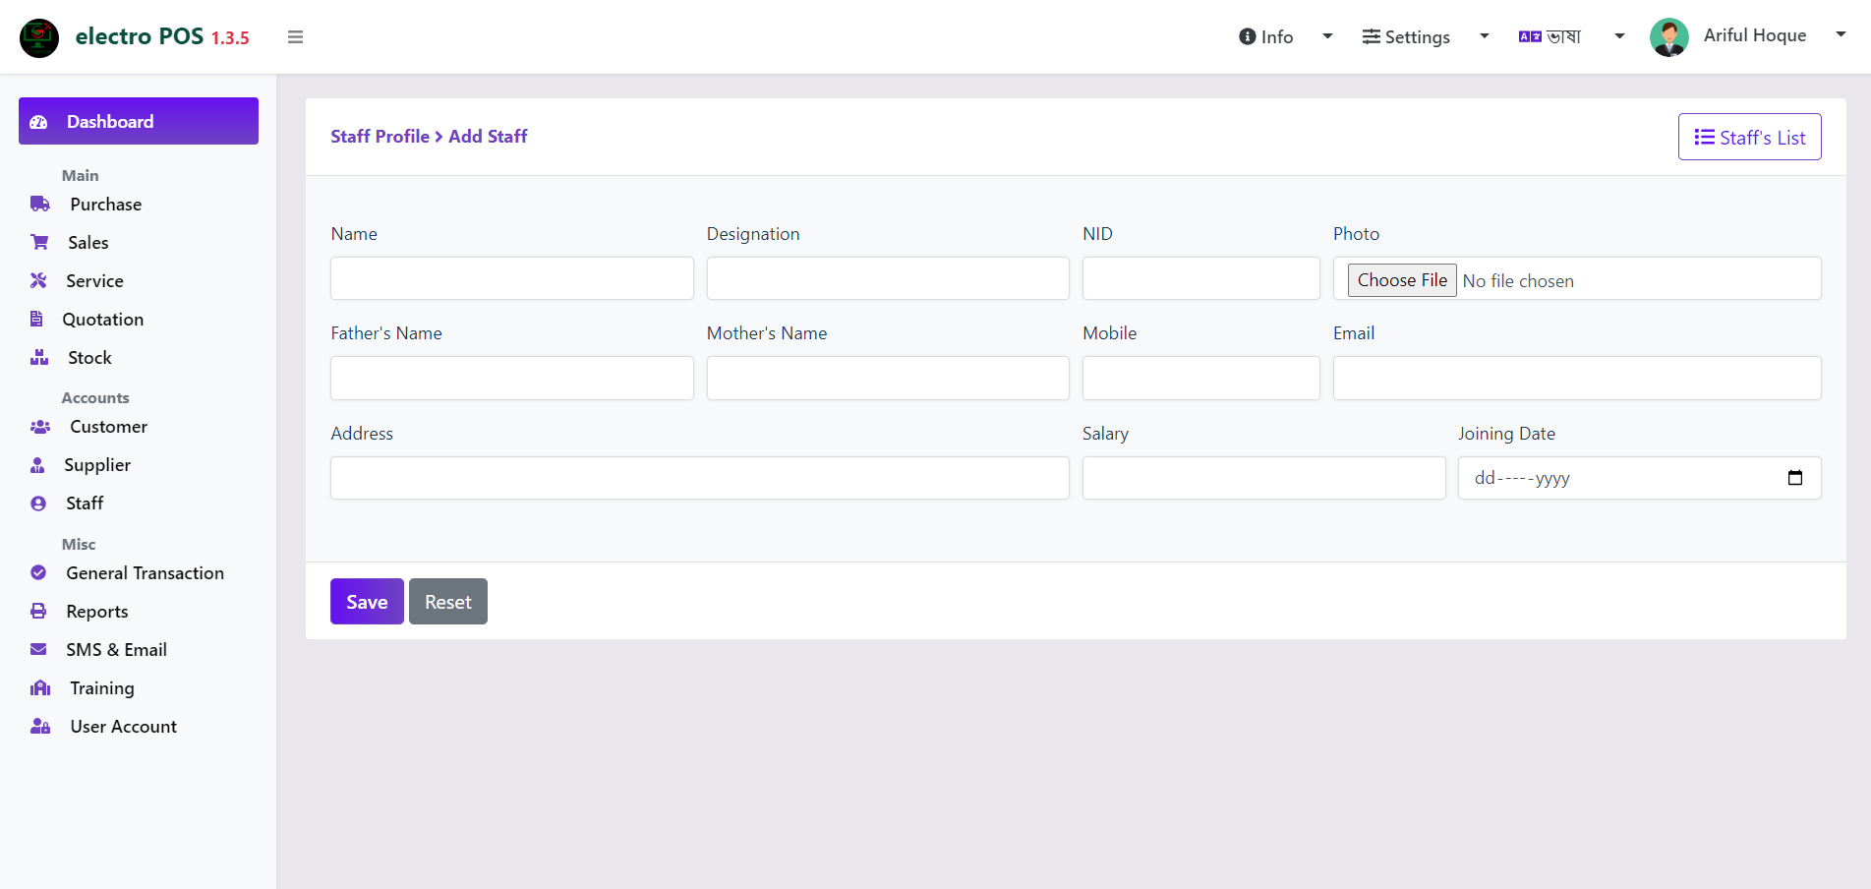Image resolution: width=1871 pixels, height=889 pixels.
Task: Select the Sales cart icon
Action: click(39, 242)
